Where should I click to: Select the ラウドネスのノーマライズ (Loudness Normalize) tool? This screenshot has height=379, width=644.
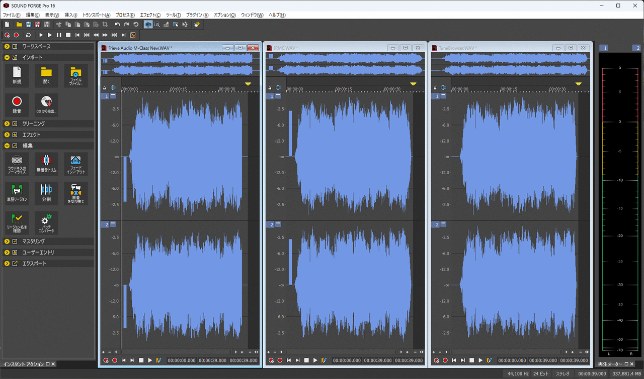tap(17, 164)
